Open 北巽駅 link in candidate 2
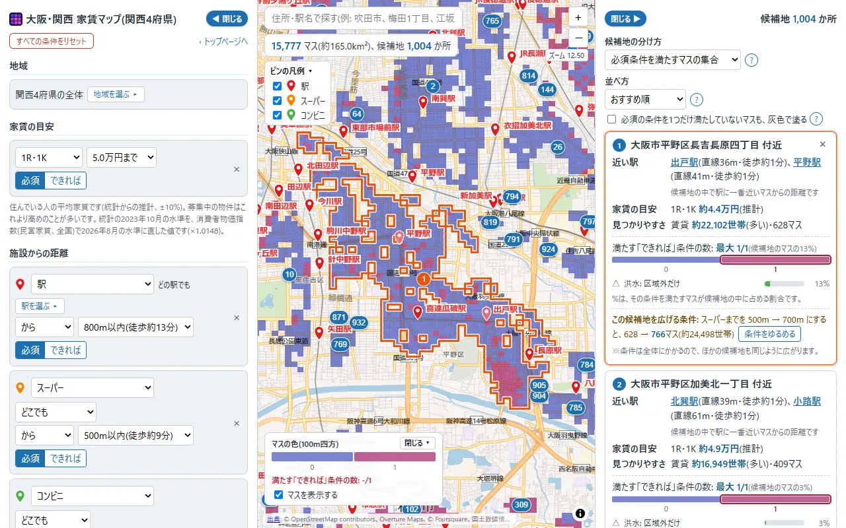846x528 pixels. (x=685, y=401)
